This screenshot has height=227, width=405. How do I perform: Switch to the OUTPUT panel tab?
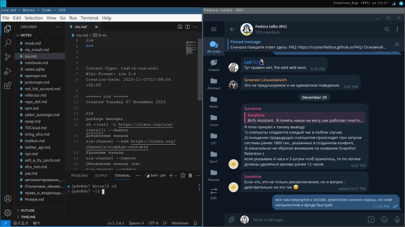coord(101,176)
